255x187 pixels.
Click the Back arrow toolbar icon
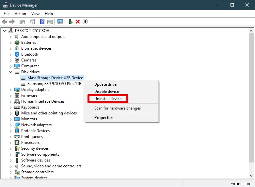pos(5,22)
